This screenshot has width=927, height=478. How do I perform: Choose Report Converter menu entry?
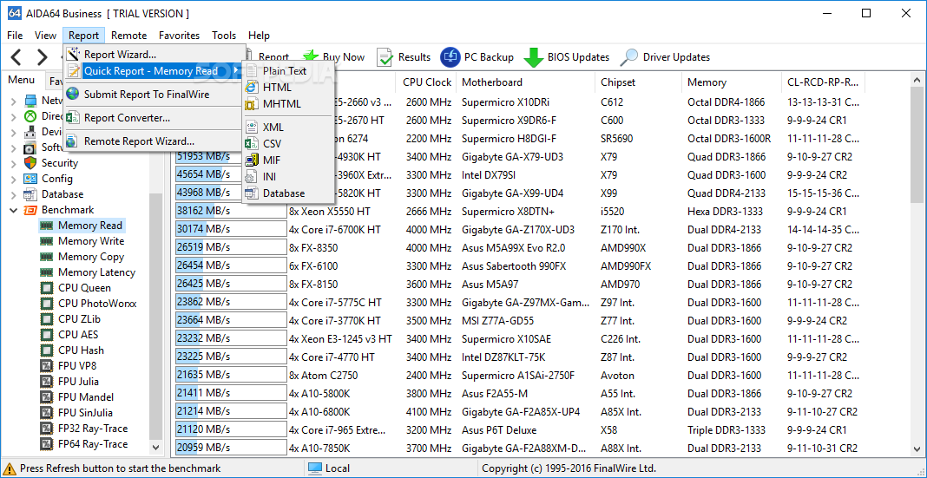[x=154, y=118]
